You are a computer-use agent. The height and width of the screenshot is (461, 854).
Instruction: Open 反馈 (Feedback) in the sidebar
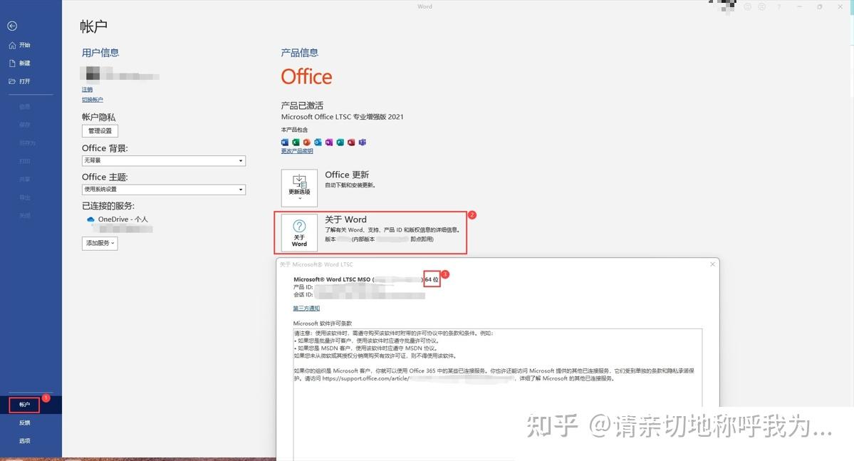24,423
